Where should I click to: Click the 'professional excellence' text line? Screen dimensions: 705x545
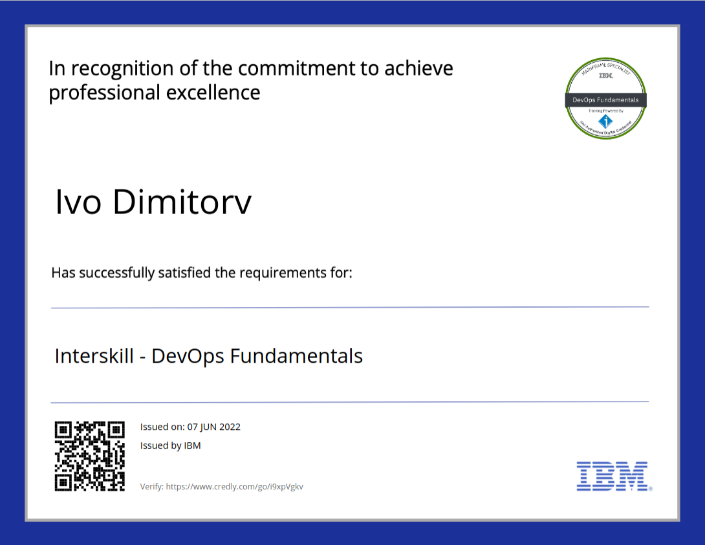tap(154, 93)
